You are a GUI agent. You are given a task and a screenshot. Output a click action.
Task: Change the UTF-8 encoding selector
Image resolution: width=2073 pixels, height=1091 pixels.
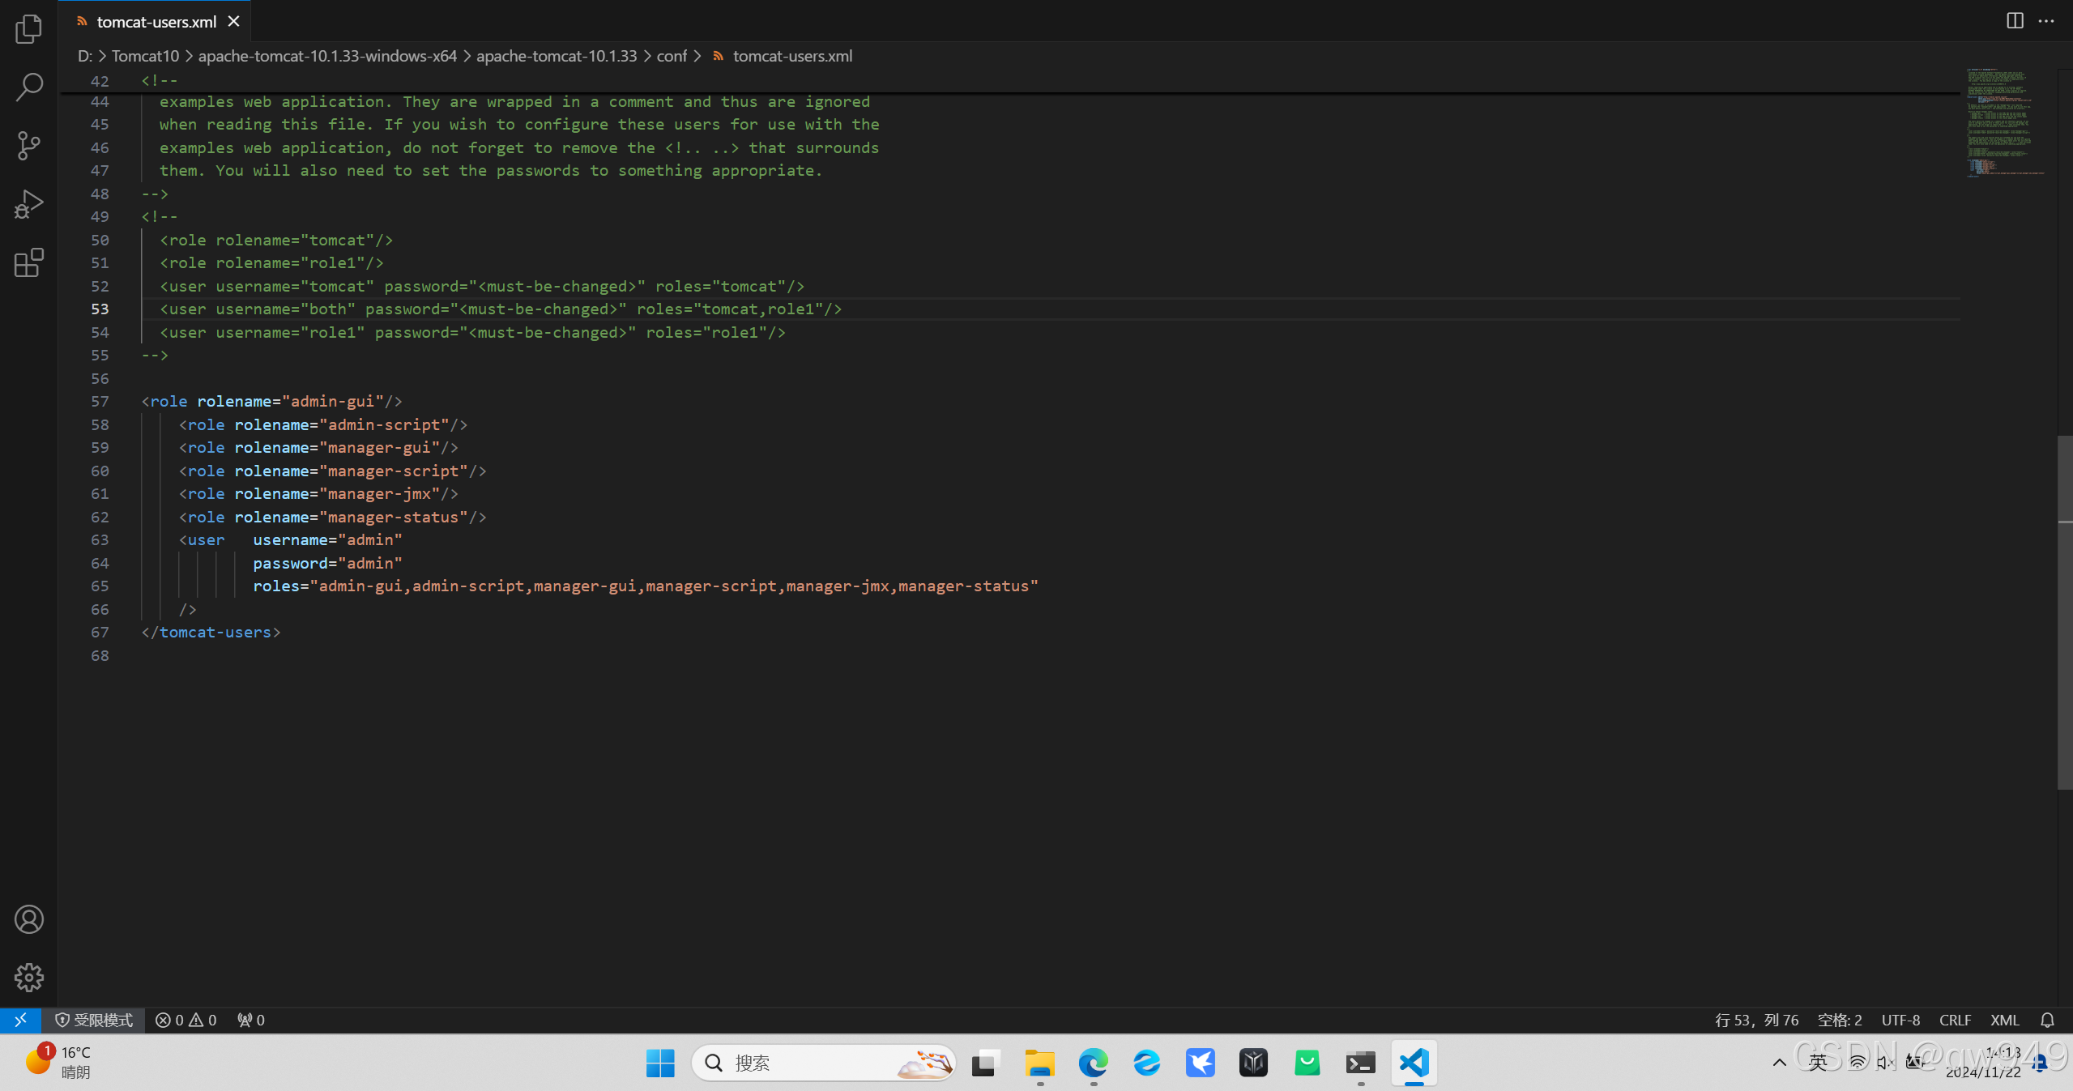[1900, 1021]
